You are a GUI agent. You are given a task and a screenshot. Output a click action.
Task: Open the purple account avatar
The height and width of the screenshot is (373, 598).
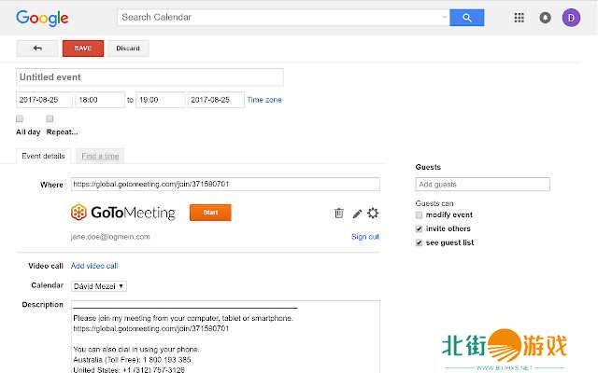pyautogui.click(x=570, y=18)
